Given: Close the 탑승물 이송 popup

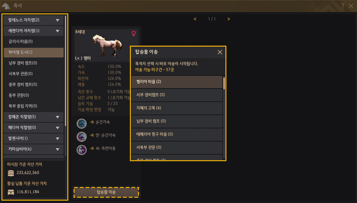Looking at the screenshot, I should pos(220,52).
